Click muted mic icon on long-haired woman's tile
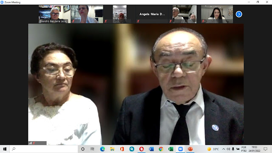Image resolution: width=272 pixels, height=153 pixels. tap(203, 21)
